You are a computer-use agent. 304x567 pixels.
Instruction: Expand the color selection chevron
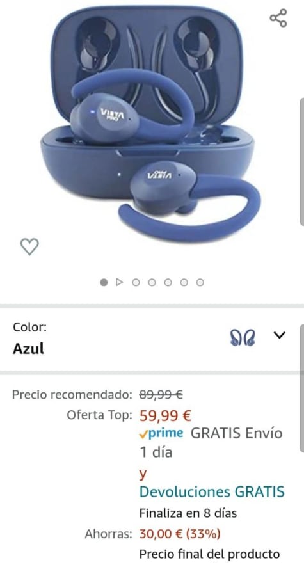click(x=280, y=335)
